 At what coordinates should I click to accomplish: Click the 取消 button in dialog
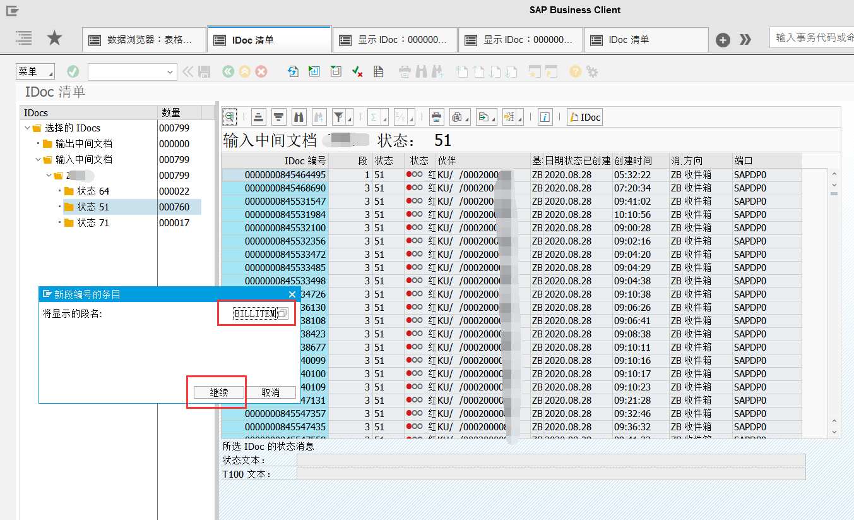270,392
